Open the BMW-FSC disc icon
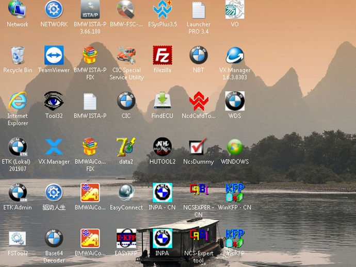The height and width of the screenshot is (267, 356). [x=126, y=9]
